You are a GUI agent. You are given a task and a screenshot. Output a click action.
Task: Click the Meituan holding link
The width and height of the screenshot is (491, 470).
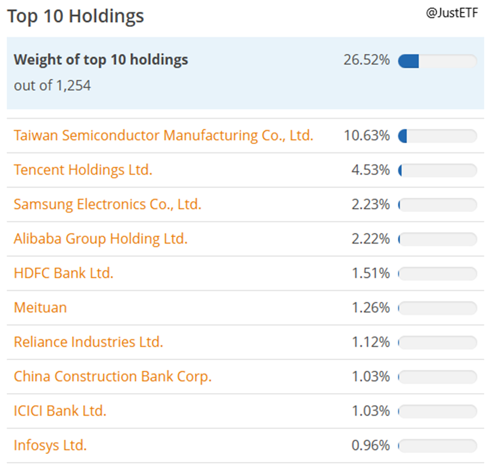[40, 308]
